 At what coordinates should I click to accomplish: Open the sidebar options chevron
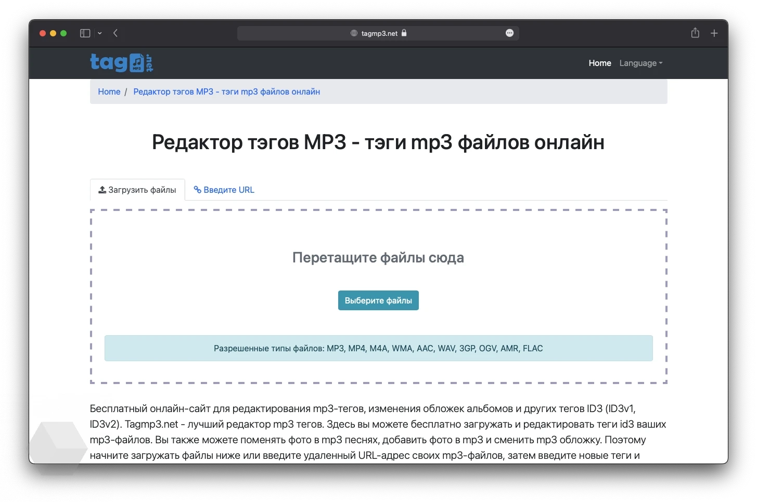[x=100, y=33]
